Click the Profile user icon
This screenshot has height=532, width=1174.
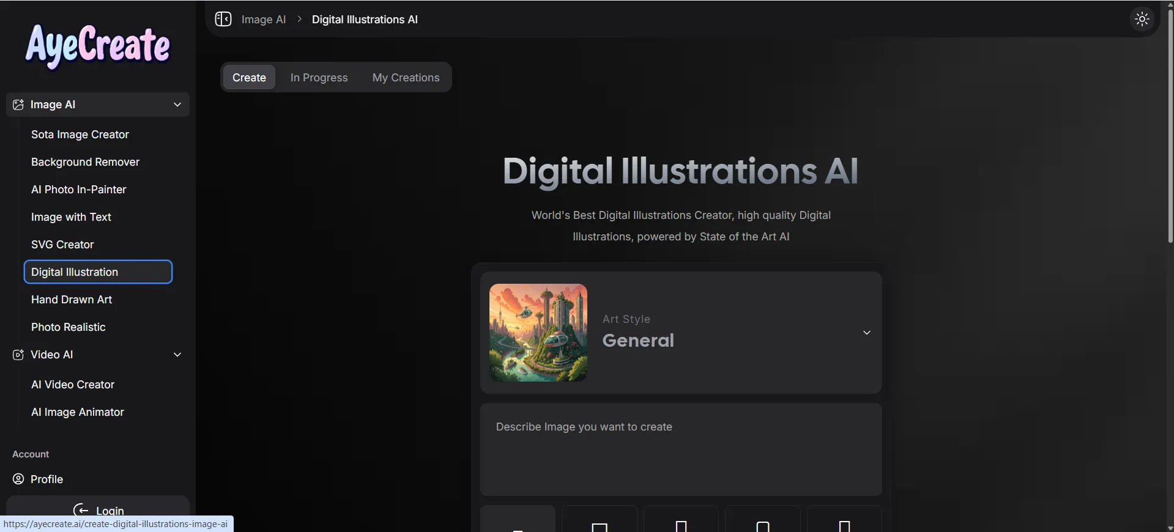18,479
